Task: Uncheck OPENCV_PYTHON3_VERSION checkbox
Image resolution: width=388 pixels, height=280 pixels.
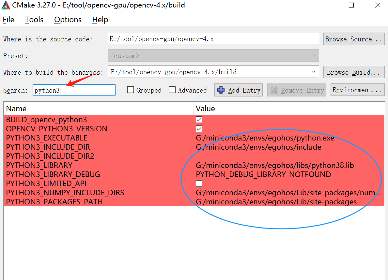Action: click(x=199, y=129)
